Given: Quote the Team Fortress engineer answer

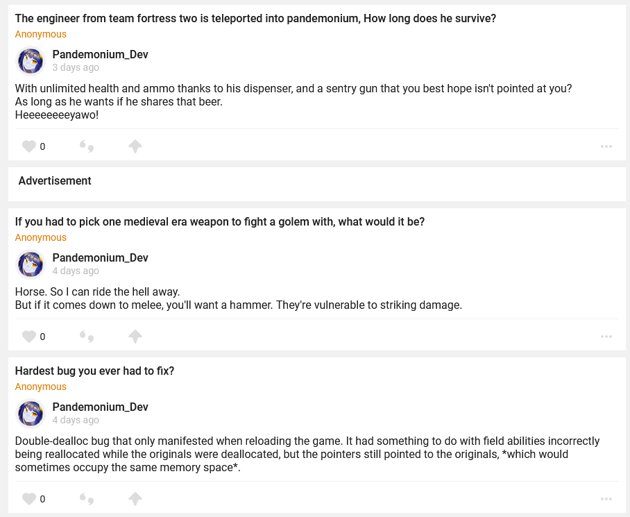Looking at the screenshot, I should (x=87, y=146).
